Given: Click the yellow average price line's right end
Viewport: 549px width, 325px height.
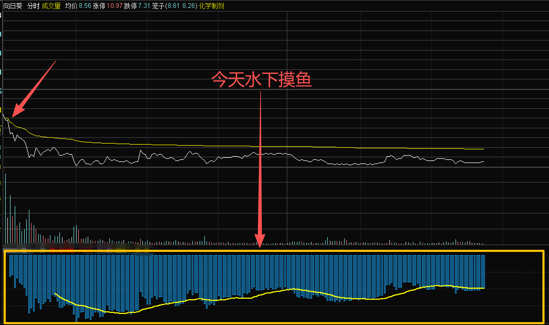Looking at the screenshot, I should (483, 149).
